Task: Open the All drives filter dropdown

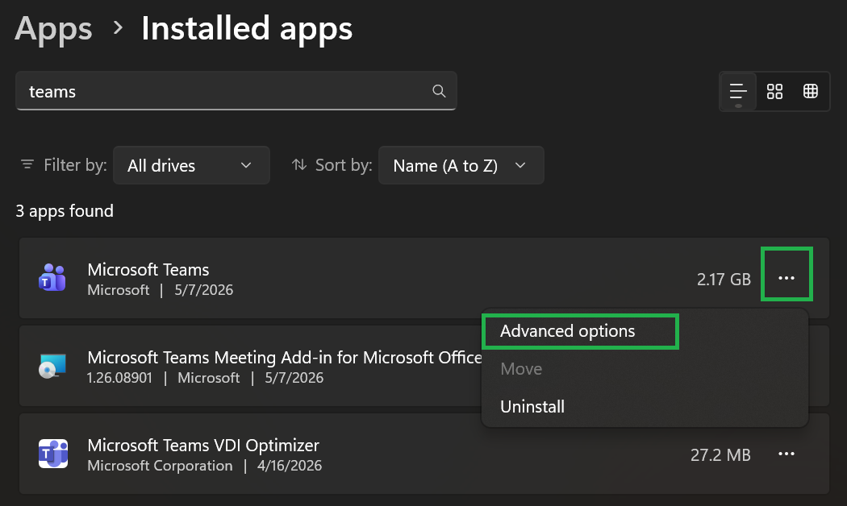Action: click(191, 165)
